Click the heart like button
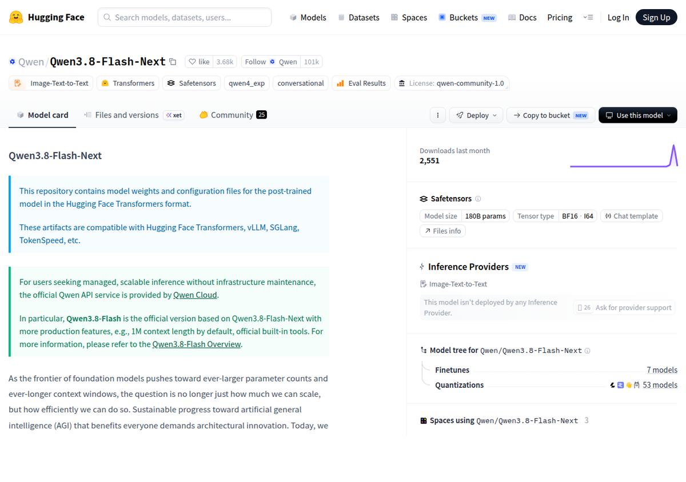This screenshot has width=686, height=482. [x=200, y=62]
